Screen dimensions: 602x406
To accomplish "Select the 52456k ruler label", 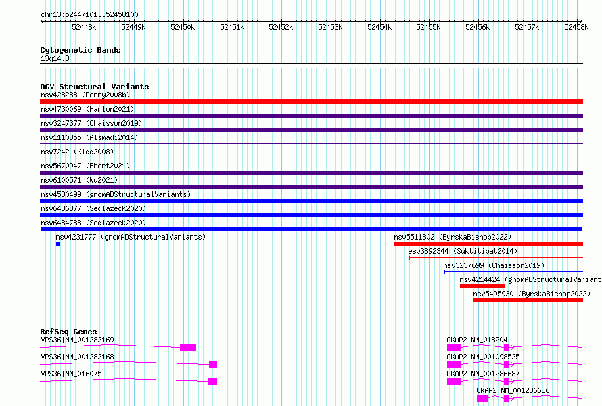I will pos(478,27).
